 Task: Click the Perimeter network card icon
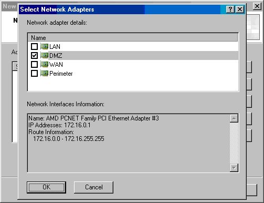point(44,73)
